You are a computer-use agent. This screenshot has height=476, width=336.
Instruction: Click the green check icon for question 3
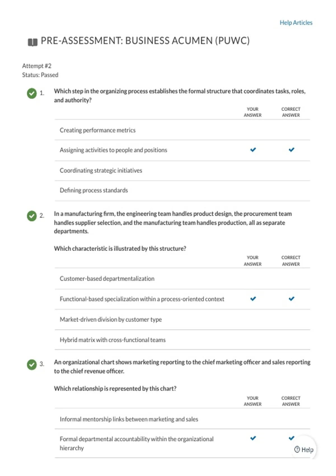(32, 365)
